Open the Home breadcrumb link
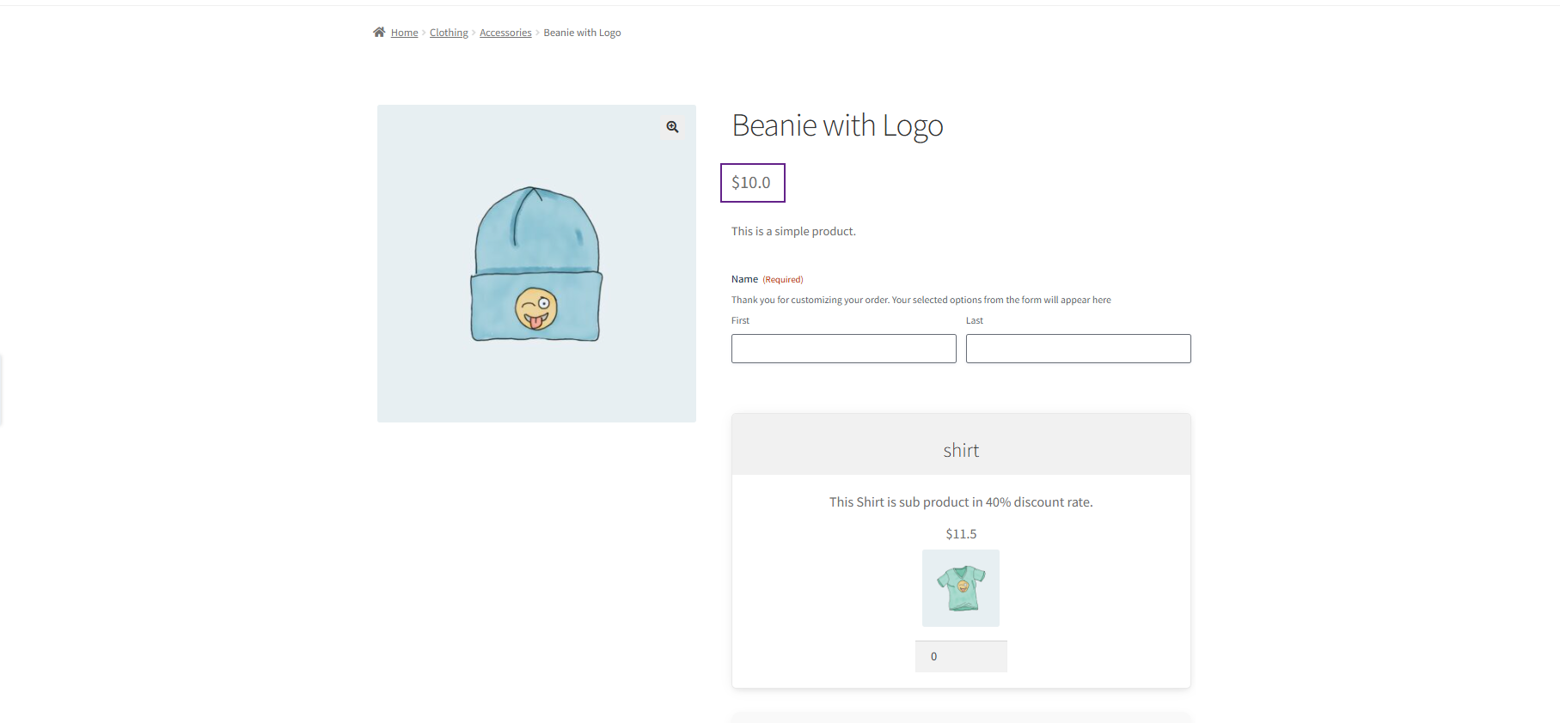Image resolution: width=1560 pixels, height=723 pixels. tap(404, 33)
